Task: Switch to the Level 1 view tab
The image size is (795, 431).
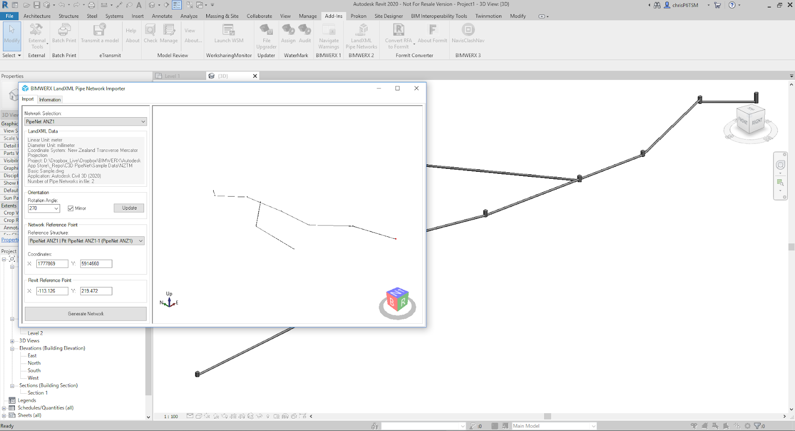Action: (172, 76)
